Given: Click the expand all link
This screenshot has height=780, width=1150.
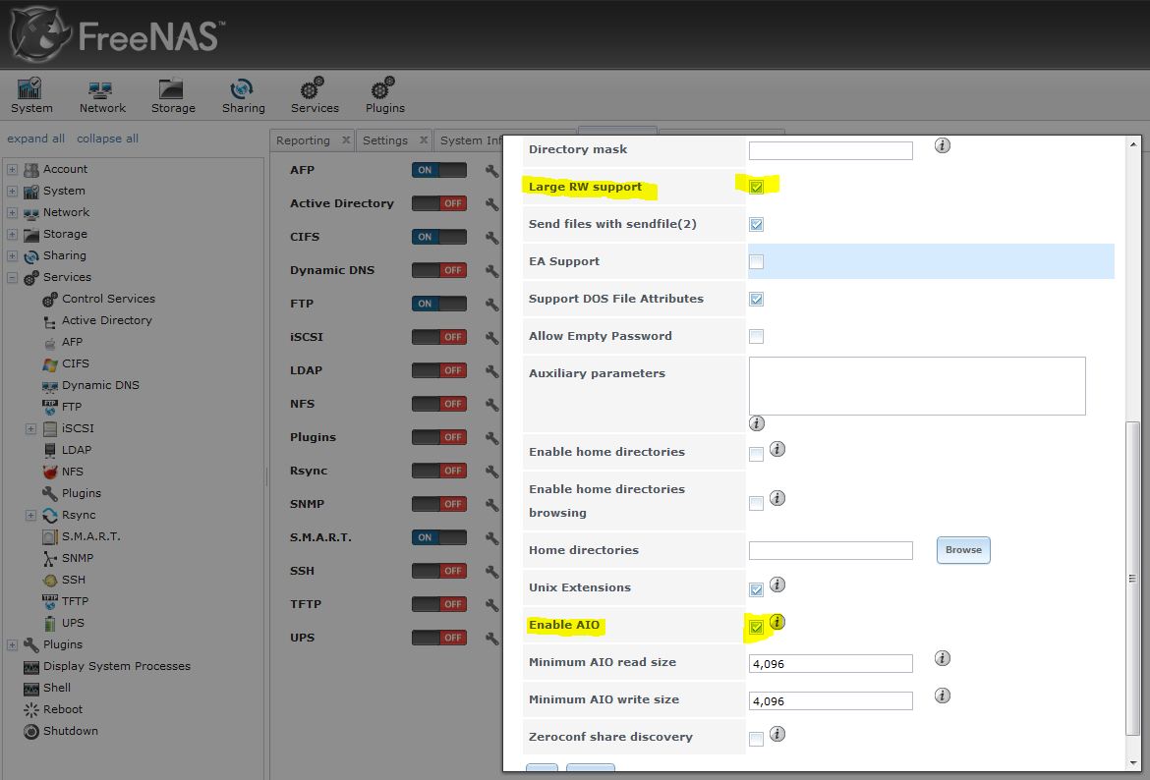Looking at the screenshot, I should pos(36,139).
